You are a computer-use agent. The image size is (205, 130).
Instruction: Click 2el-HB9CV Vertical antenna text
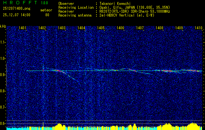pyautogui.click(x=127, y=15)
